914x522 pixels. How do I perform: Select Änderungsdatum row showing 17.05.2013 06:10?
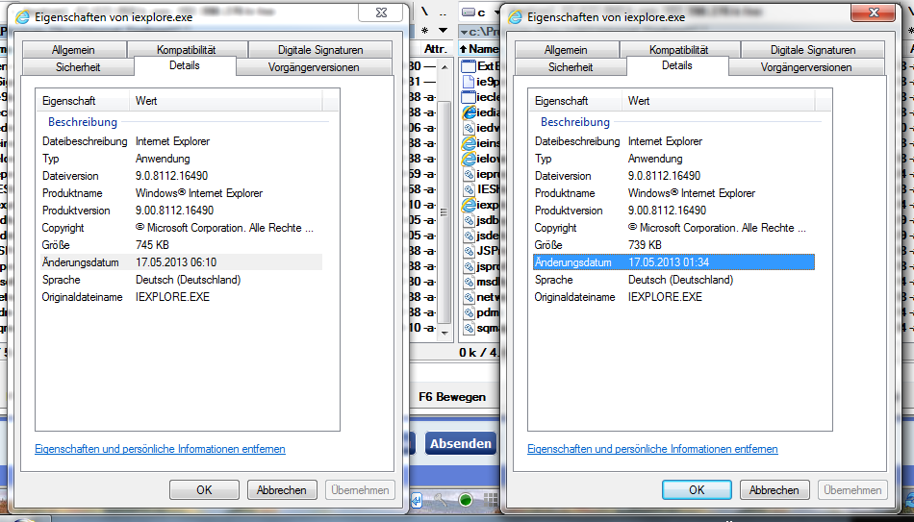tap(181, 262)
